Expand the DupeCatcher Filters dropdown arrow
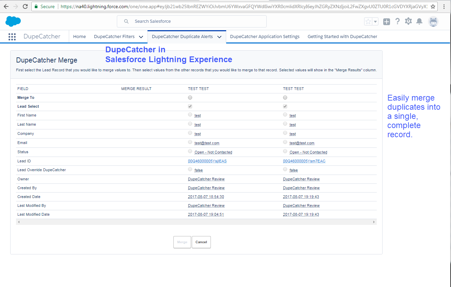The image size is (451, 287). pos(141,37)
